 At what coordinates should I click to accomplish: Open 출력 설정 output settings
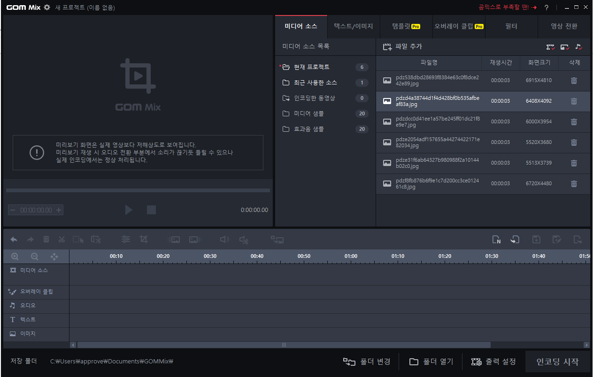coord(493,362)
